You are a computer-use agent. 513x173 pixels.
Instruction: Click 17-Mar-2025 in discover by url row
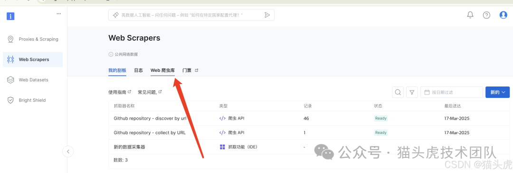click(x=457, y=118)
